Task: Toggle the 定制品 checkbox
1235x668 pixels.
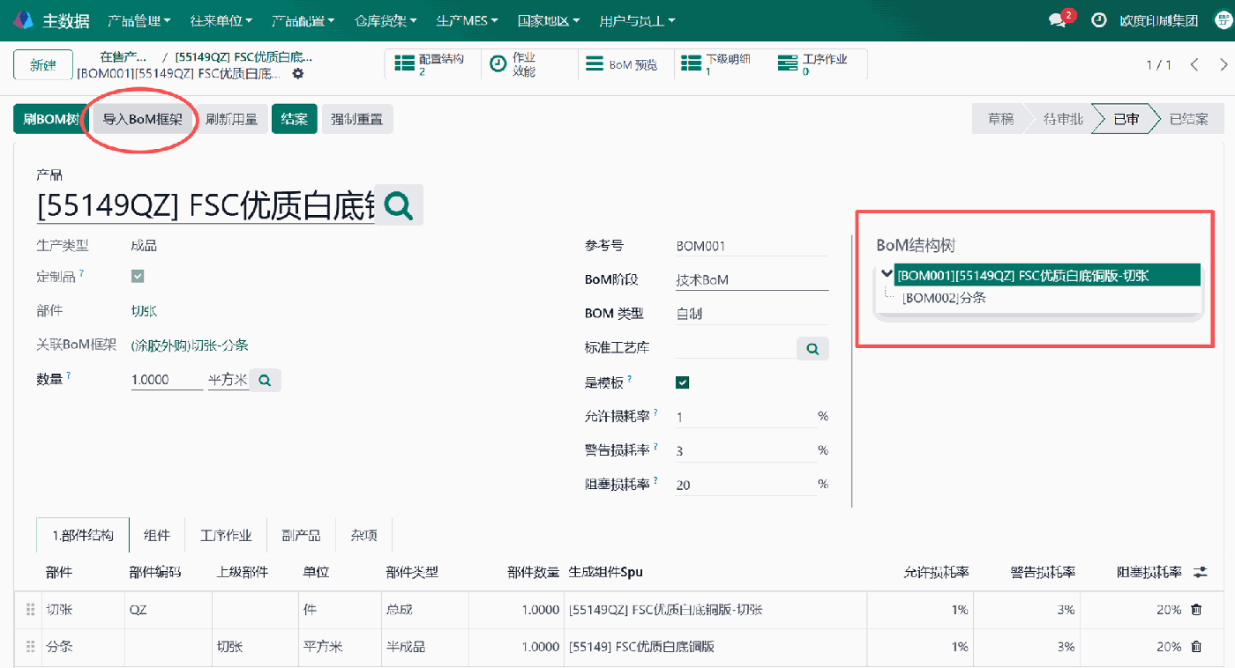Action: [x=137, y=275]
